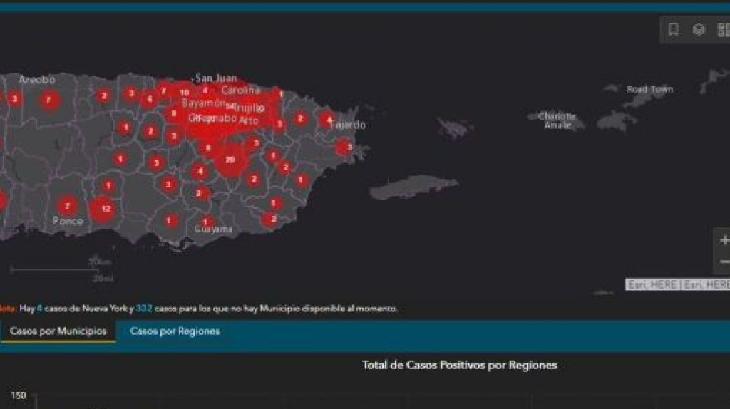Click the Charlotte Amalie map label

(x=557, y=120)
